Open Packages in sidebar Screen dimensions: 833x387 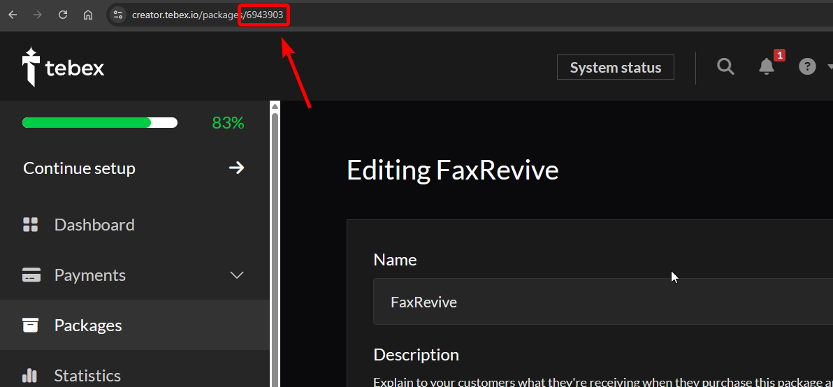[135, 325]
